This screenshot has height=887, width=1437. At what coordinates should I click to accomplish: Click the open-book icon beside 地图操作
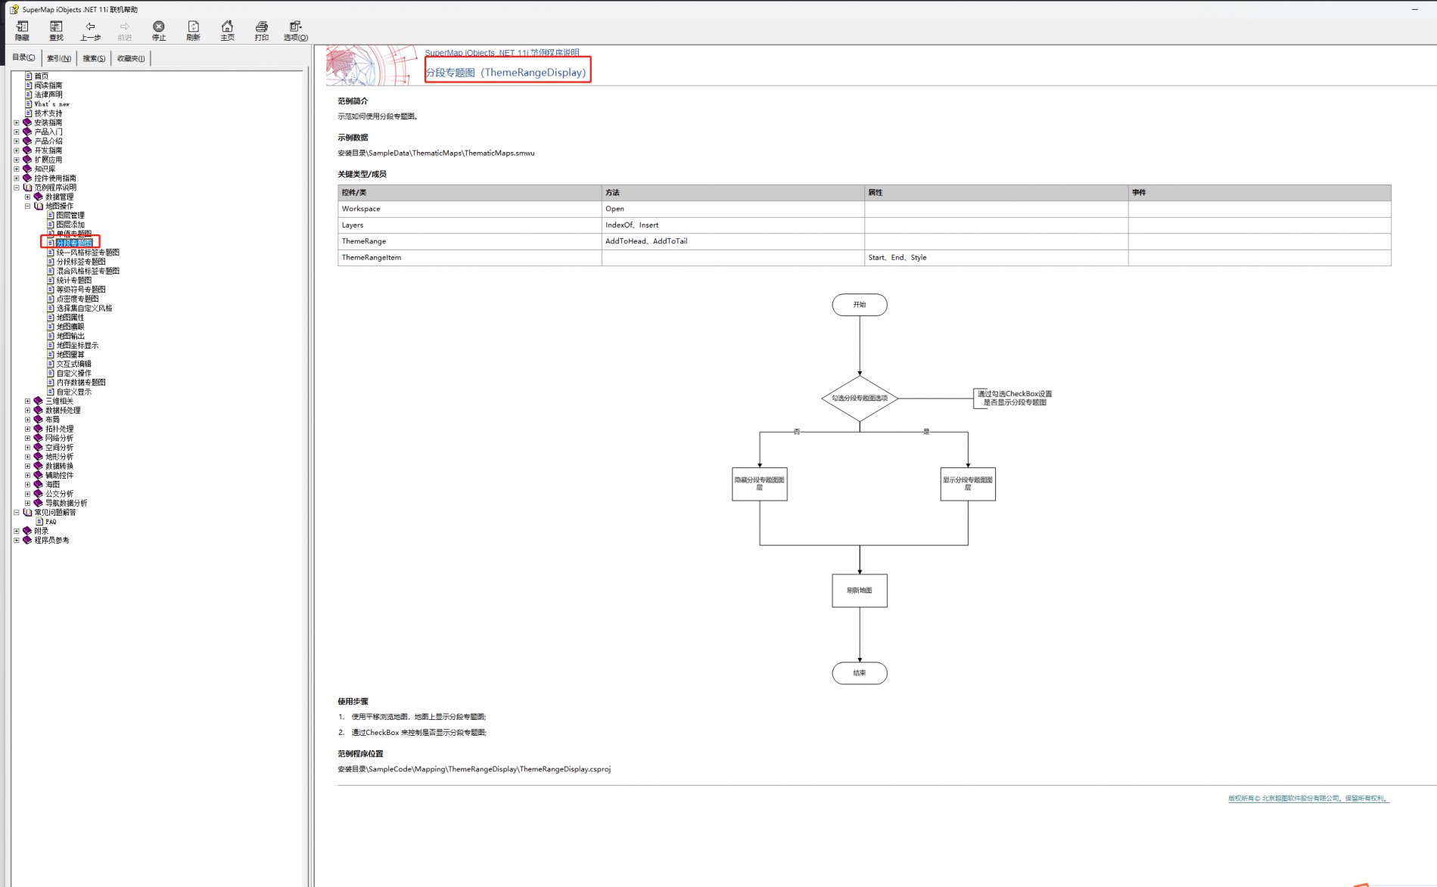tap(39, 206)
